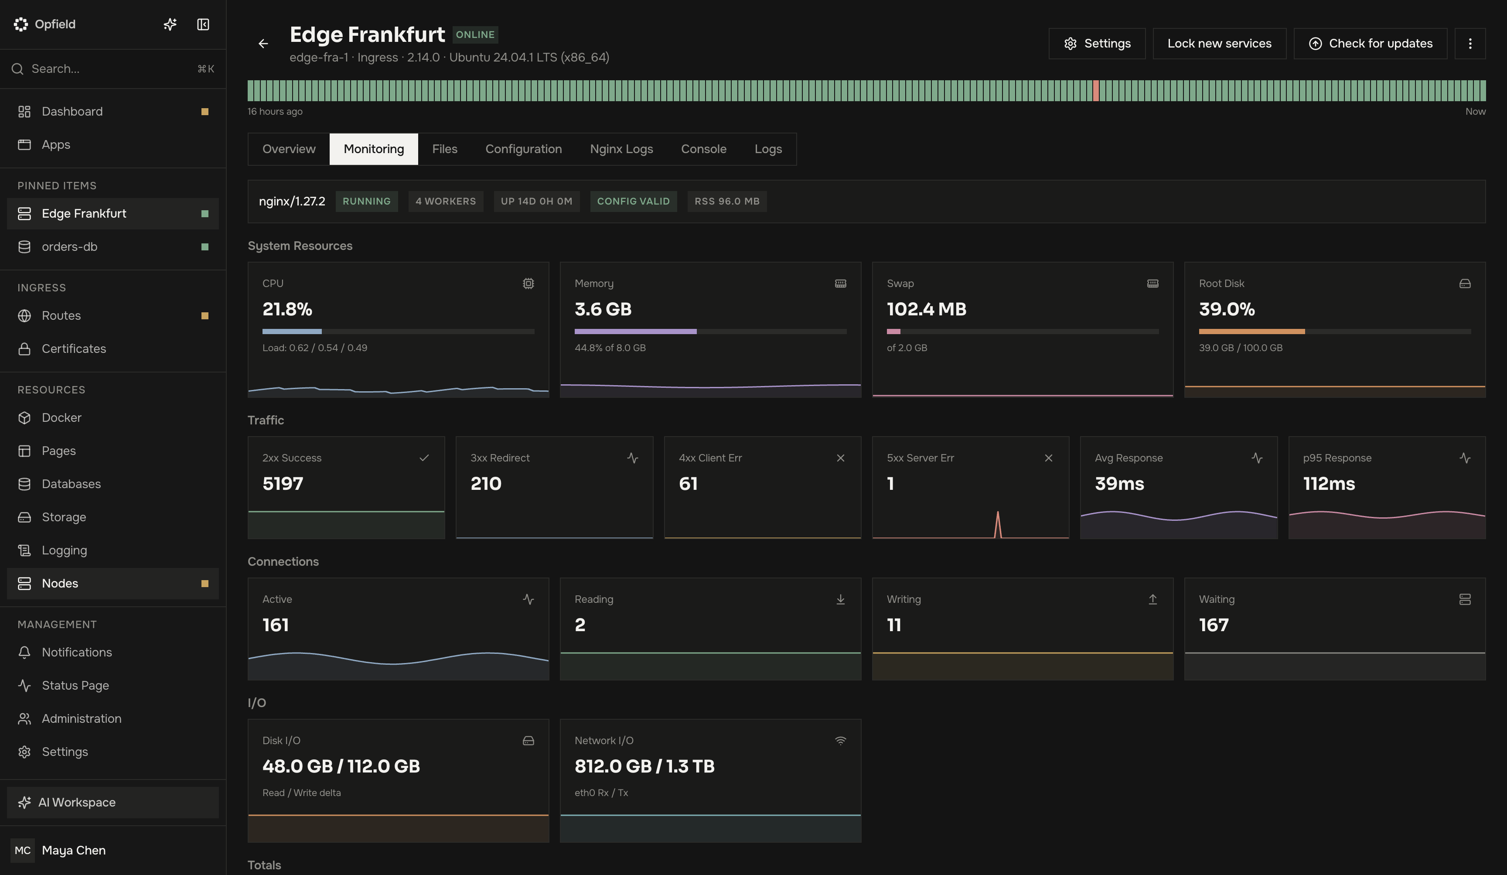Open orders-db pinned item
The image size is (1507, 875).
[x=113, y=247]
